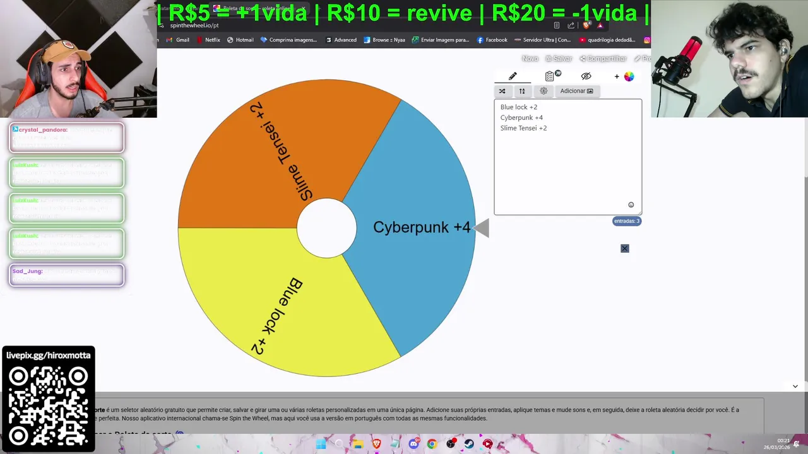
Task: Open Google Chrome from taskbar
Action: [432, 444]
